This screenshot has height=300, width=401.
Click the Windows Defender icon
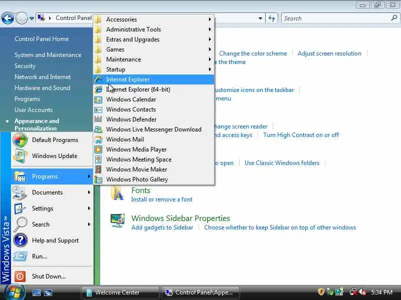pyautogui.click(x=98, y=119)
